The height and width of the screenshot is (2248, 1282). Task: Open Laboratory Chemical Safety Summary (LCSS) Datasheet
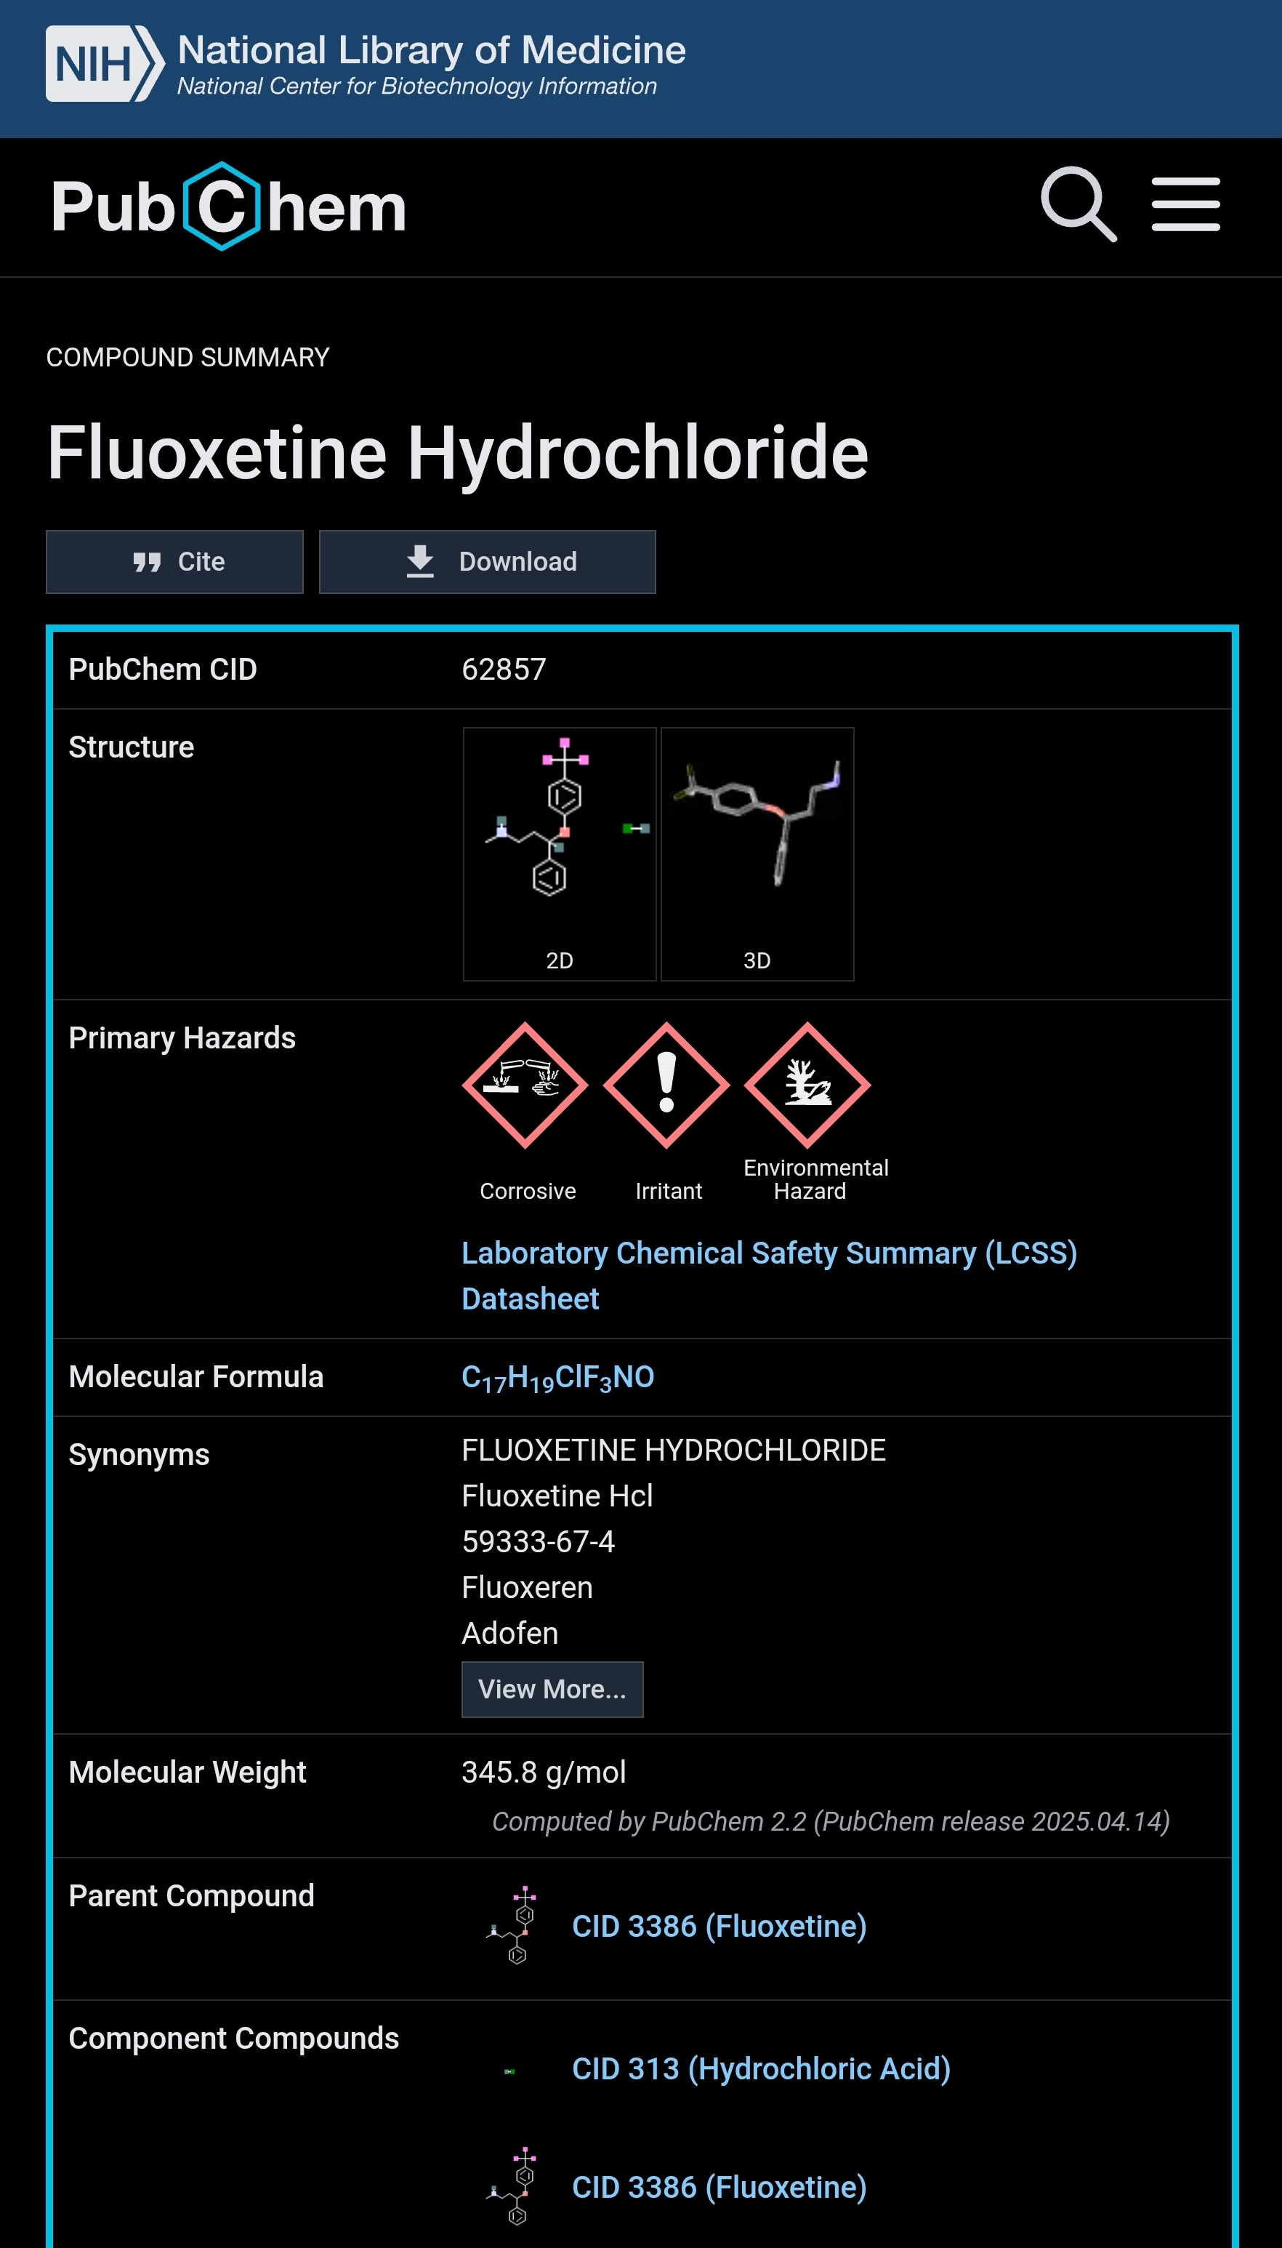769,1276
